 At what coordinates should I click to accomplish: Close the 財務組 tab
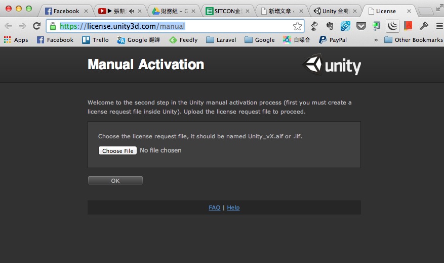point(193,11)
